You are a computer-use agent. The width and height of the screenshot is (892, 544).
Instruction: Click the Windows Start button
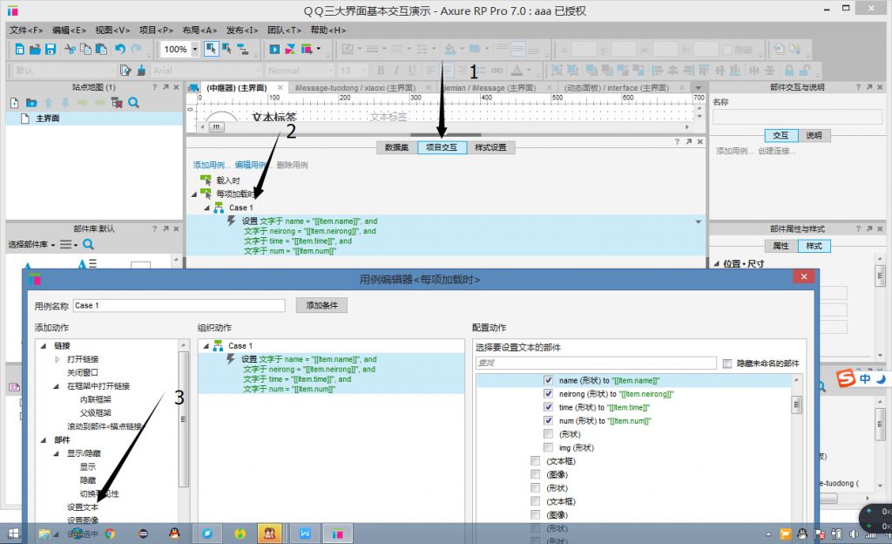[x=13, y=534]
